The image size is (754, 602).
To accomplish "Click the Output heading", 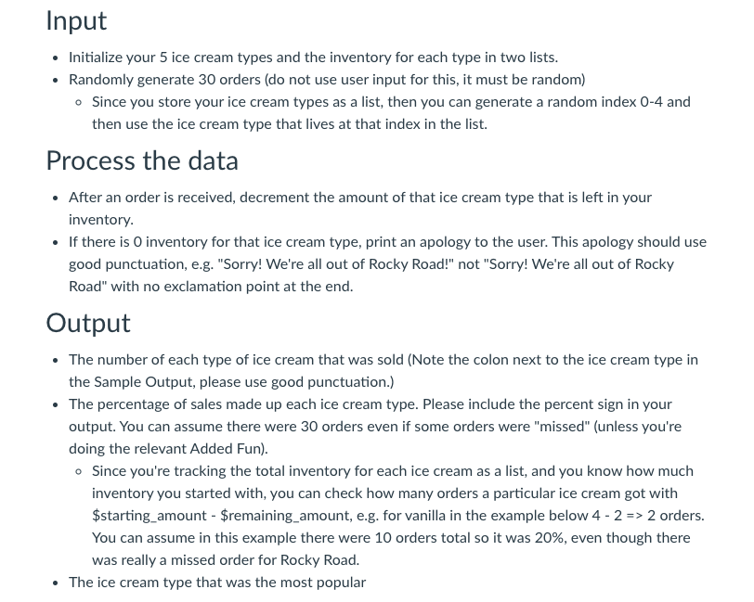I will tap(88, 323).
